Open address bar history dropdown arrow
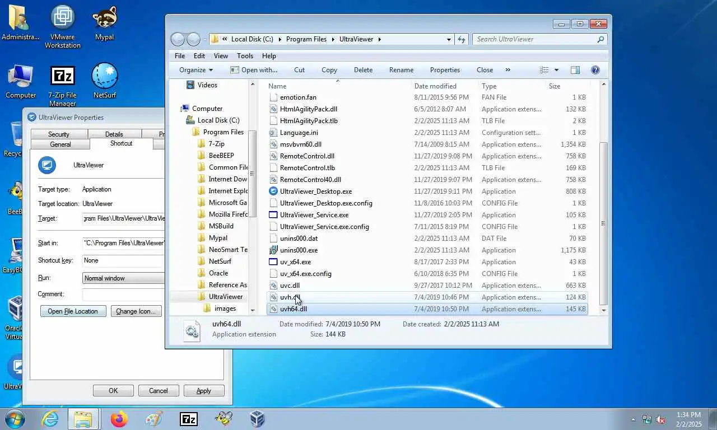This screenshot has width=717, height=430. [449, 39]
